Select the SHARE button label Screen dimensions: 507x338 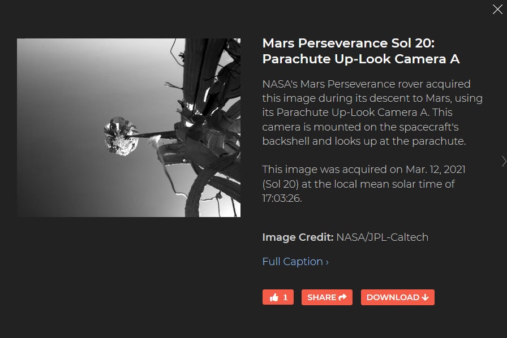pyautogui.click(x=322, y=297)
